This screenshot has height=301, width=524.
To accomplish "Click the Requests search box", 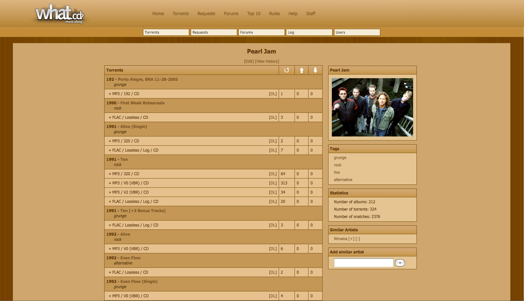I will point(214,32).
